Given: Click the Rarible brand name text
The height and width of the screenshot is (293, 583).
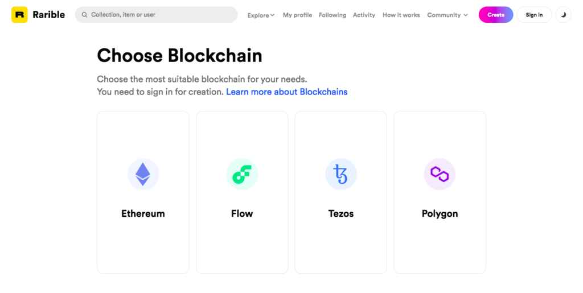Looking at the screenshot, I should (x=48, y=15).
